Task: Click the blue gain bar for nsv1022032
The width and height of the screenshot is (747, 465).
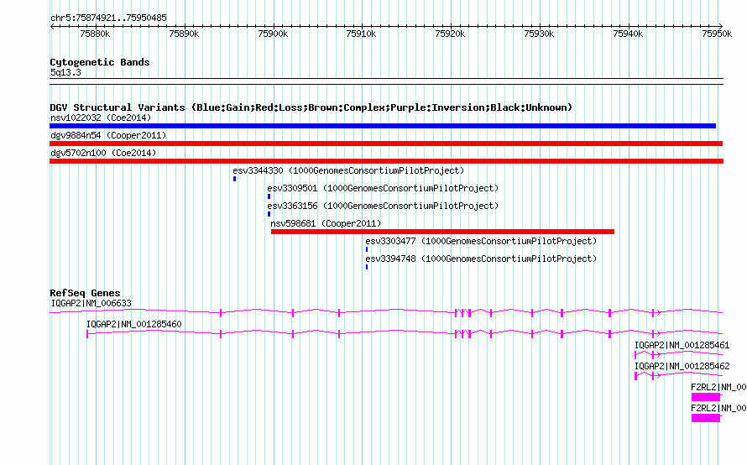Action: 383,126
